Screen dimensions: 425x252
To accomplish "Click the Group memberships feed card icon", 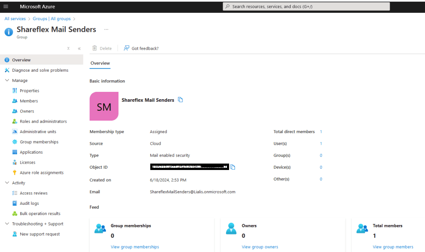I will [100, 228].
